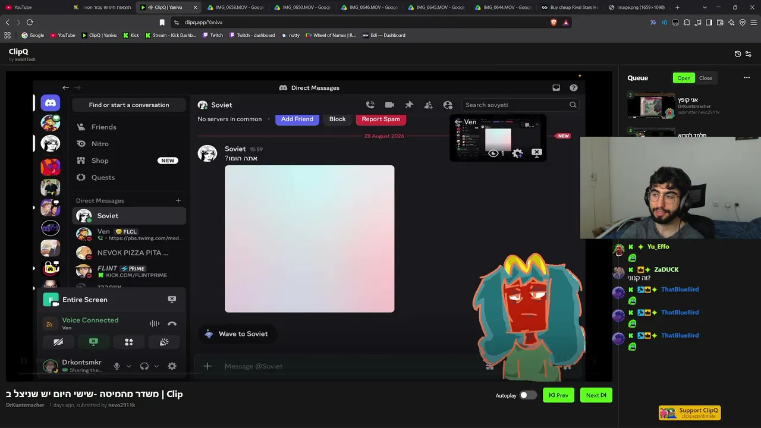The width and height of the screenshot is (761, 428).
Task: Open Discord help question mark icon
Action: (573, 87)
